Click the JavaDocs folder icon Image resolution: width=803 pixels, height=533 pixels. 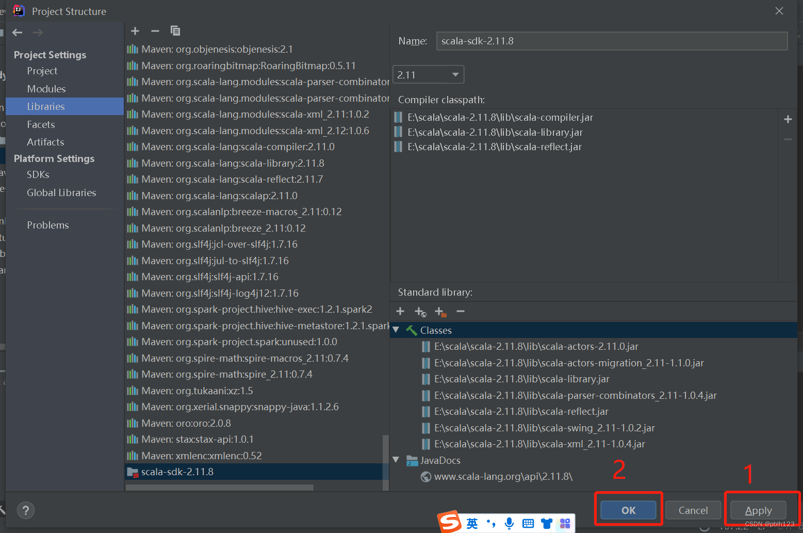pos(412,460)
